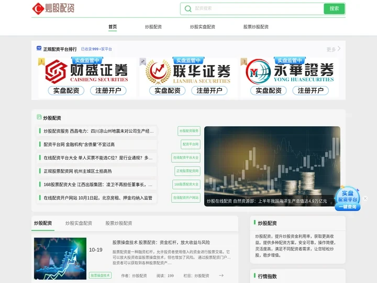Open article 炒股配资服务 西昌电力
The width and height of the screenshot is (377, 283).
pyautogui.click(x=98, y=131)
